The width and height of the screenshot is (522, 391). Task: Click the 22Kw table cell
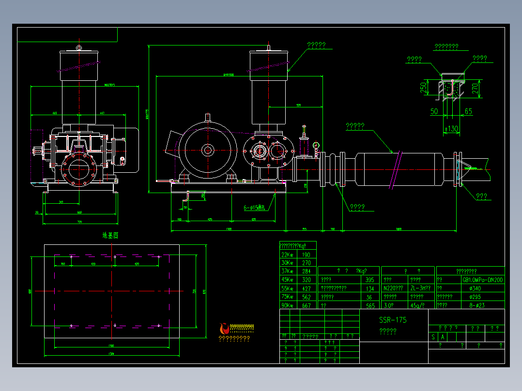288,255
